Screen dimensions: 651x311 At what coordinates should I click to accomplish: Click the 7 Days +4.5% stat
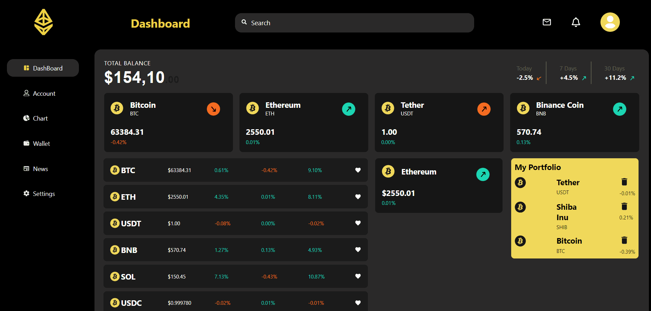pos(573,73)
